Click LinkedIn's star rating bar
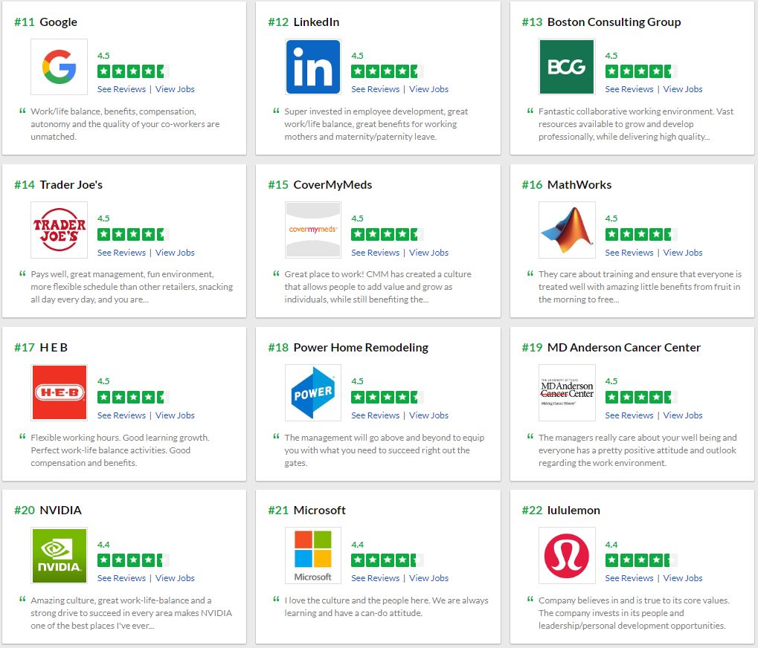 [x=388, y=71]
